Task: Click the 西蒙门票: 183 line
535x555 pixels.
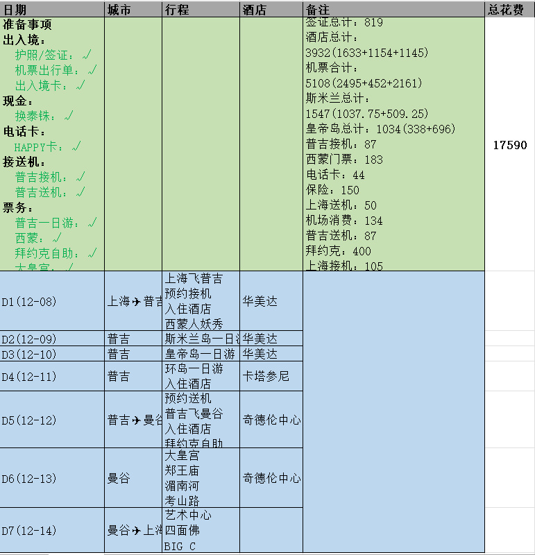Action: tap(344, 160)
